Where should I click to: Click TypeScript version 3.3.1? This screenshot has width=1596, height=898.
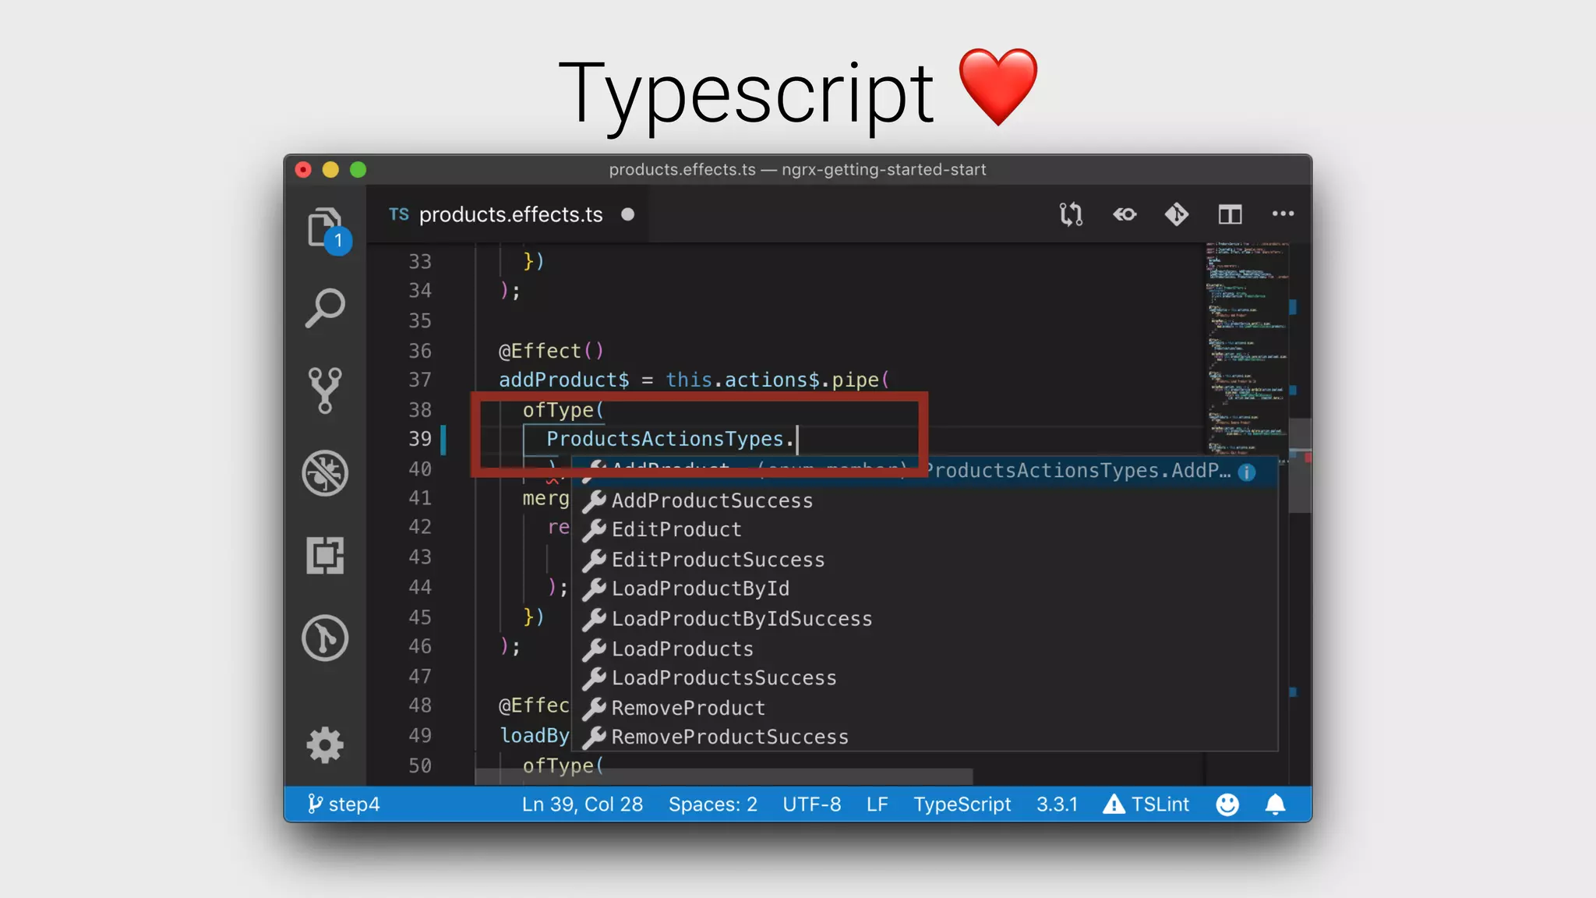coord(1057,804)
